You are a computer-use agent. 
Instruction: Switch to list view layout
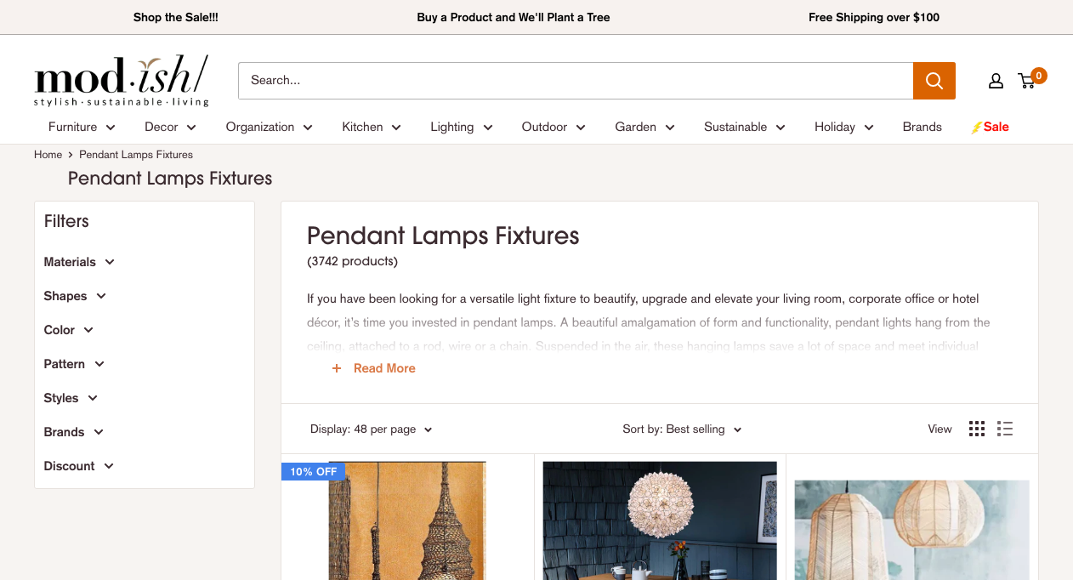pyautogui.click(x=1005, y=429)
